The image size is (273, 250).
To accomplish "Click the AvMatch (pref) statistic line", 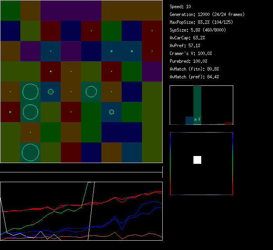I will pos(194,77).
